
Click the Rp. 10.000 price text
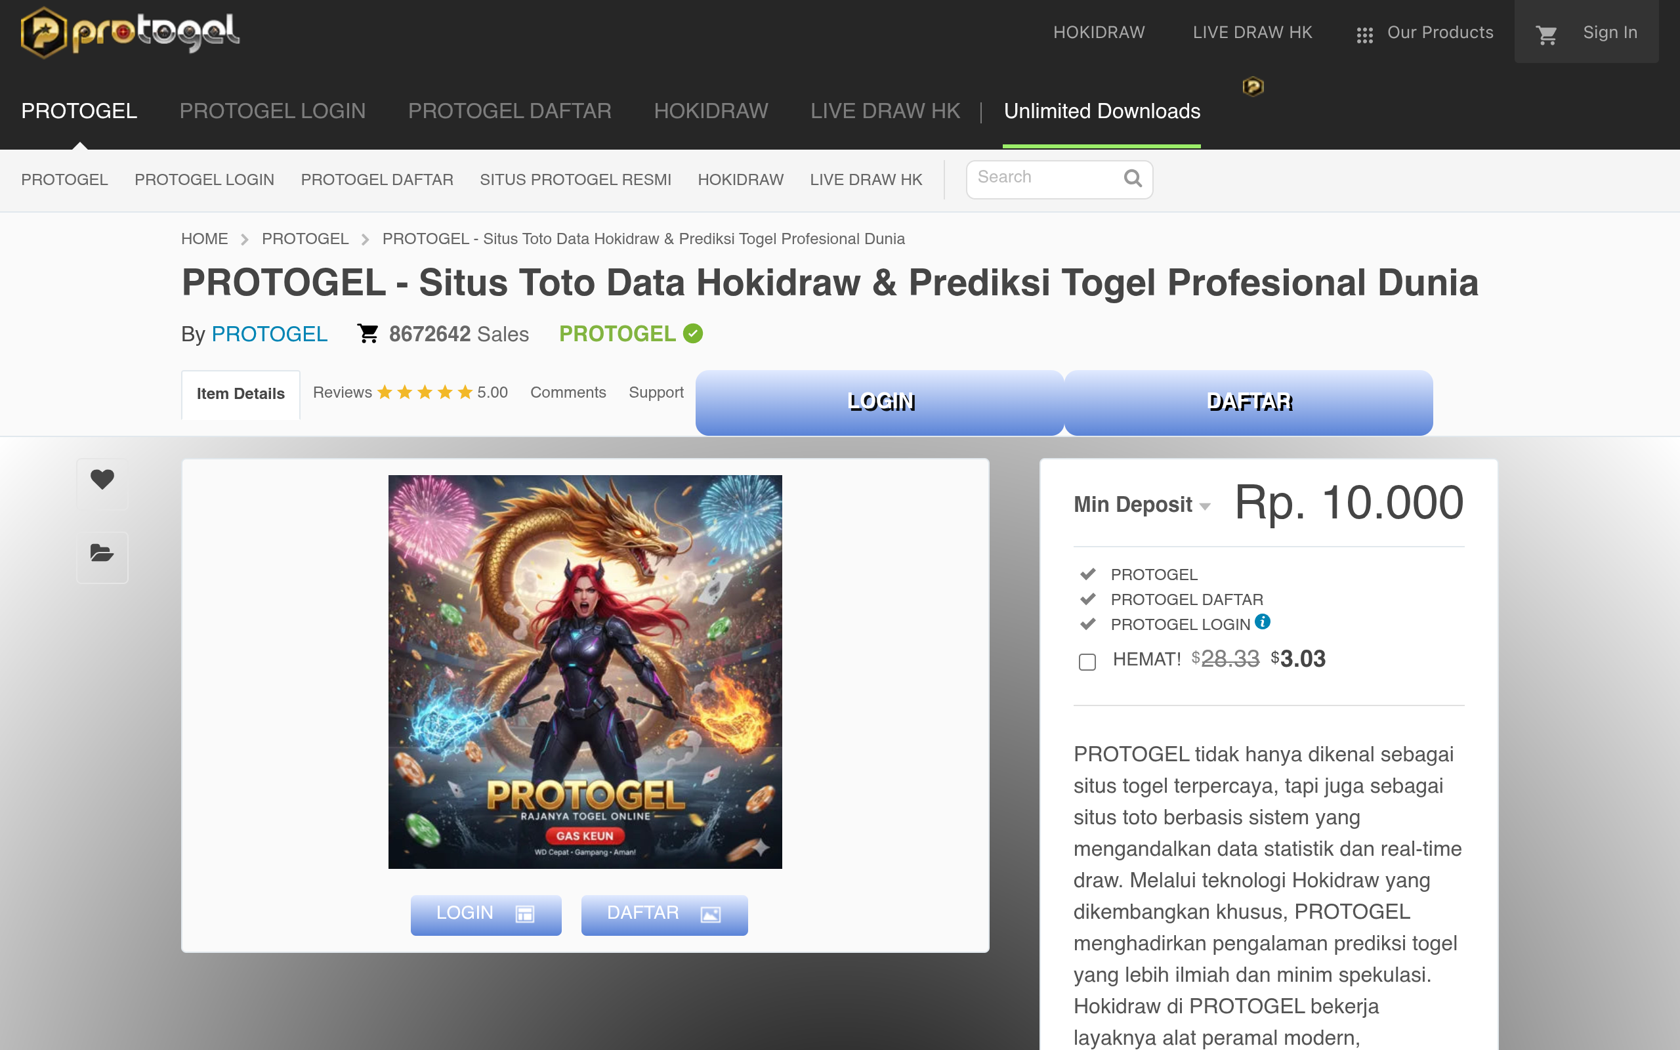click(1349, 503)
